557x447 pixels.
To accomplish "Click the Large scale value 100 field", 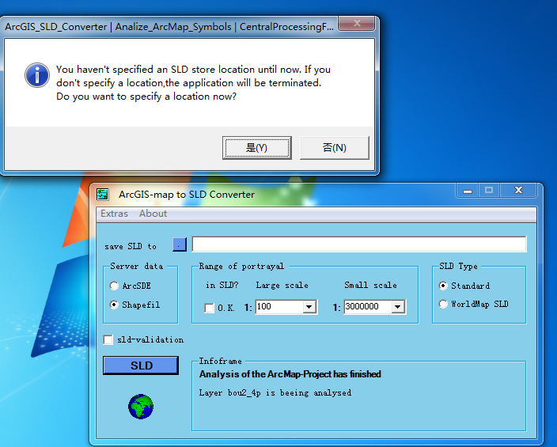I will (279, 307).
